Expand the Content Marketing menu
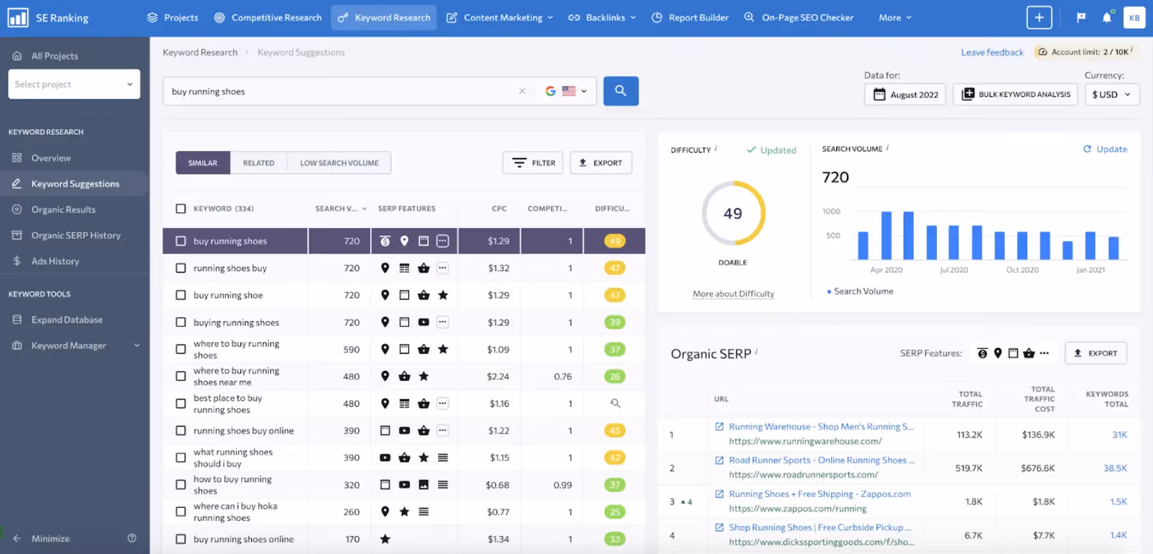This screenshot has height=554, width=1153. [500, 17]
